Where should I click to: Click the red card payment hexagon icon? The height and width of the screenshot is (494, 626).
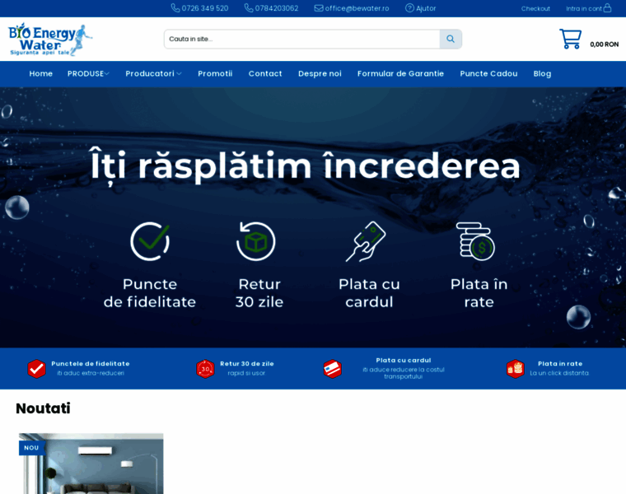(332, 368)
